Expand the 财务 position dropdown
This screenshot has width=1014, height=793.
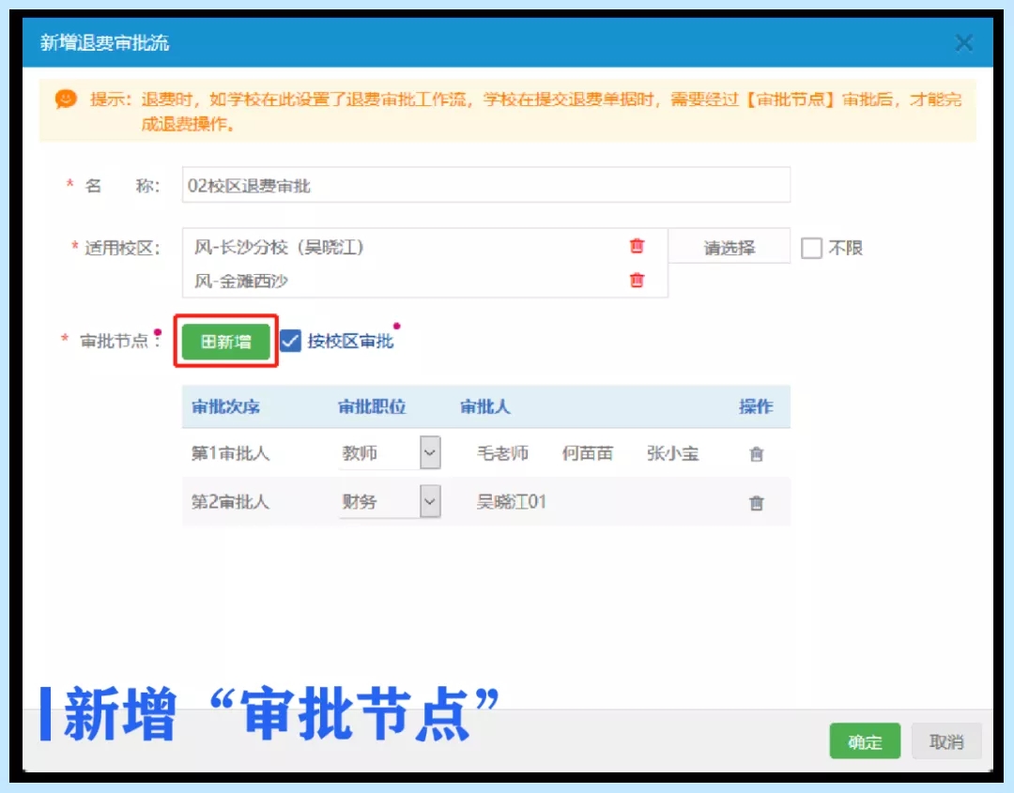429,502
